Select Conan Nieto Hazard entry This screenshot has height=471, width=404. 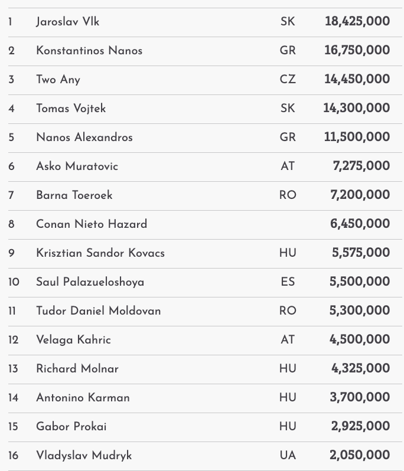coord(92,224)
